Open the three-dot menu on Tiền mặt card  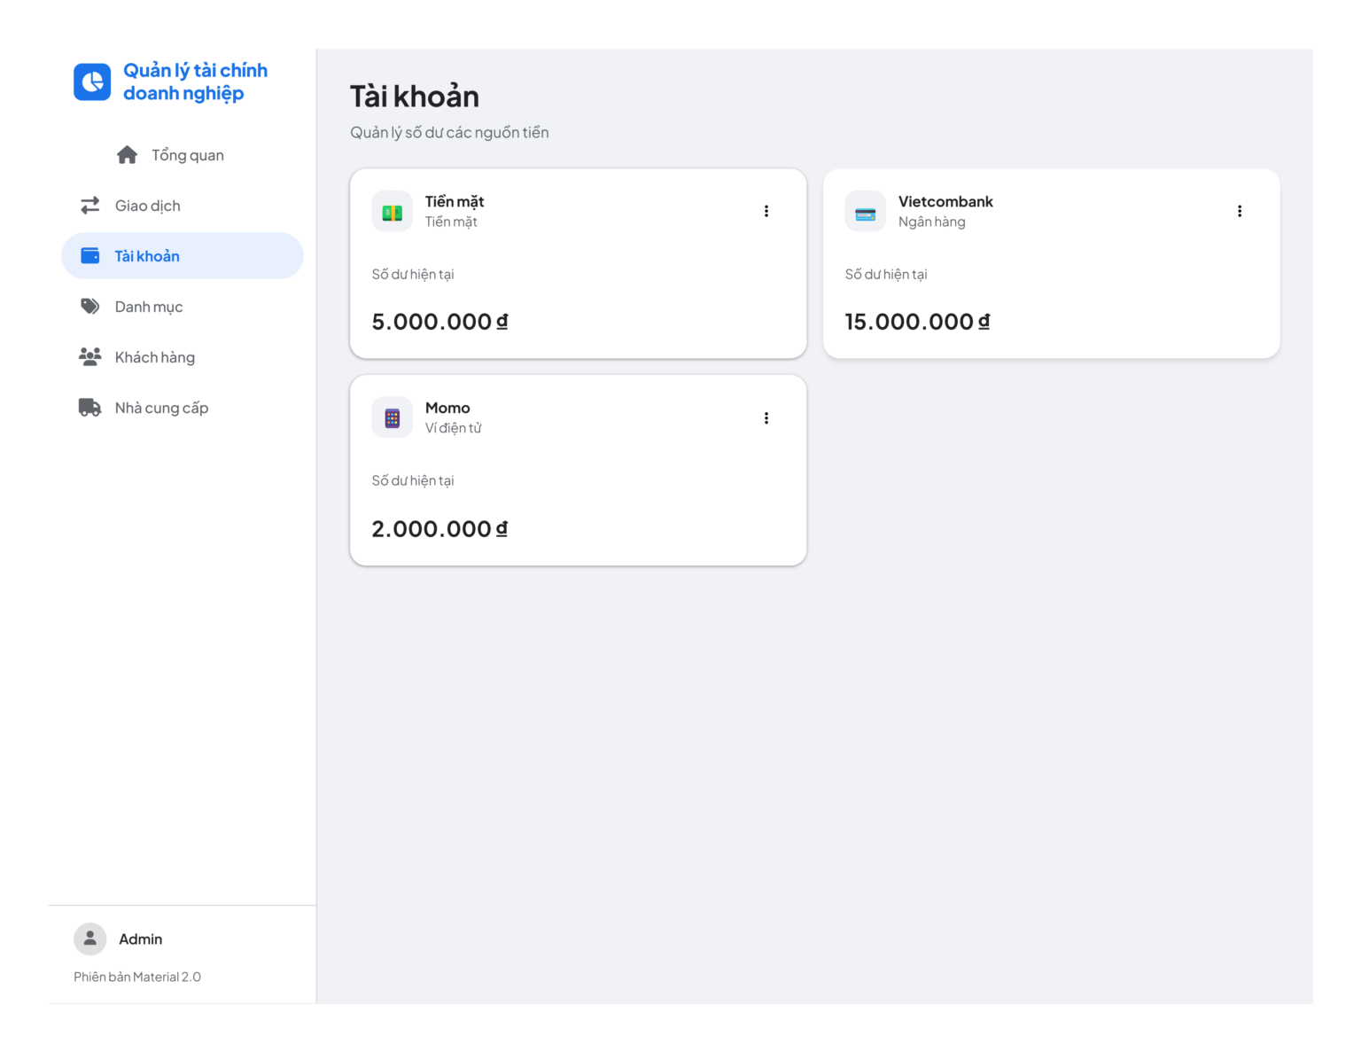(x=766, y=211)
